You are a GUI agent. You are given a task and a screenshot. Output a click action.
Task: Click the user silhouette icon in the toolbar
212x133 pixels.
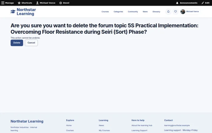(x=37, y=3)
